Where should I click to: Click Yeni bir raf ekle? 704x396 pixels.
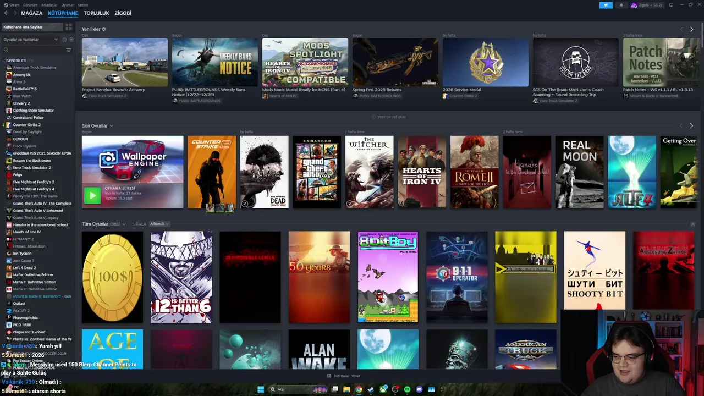coord(388,117)
